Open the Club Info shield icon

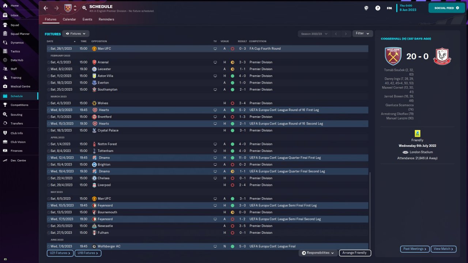pyautogui.click(x=5, y=133)
